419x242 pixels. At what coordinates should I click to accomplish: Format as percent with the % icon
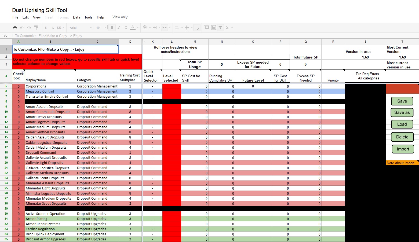point(53,28)
